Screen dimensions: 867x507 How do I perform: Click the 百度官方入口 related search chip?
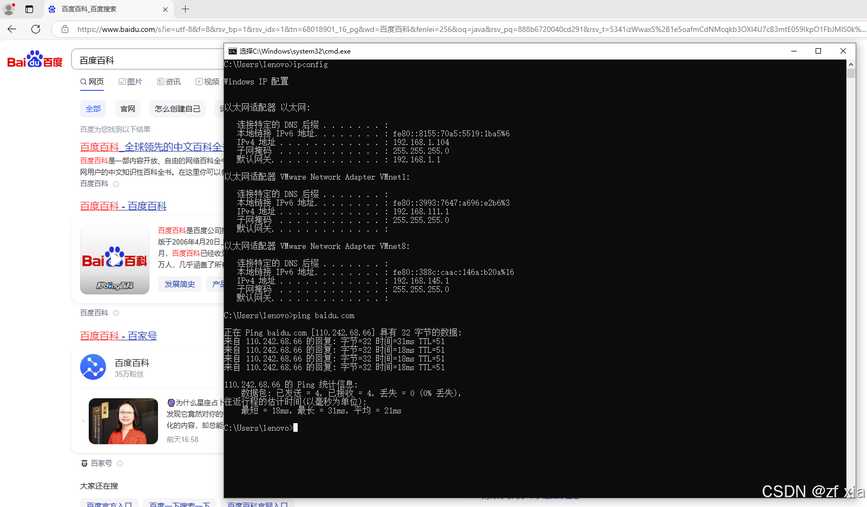tap(109, 504)
